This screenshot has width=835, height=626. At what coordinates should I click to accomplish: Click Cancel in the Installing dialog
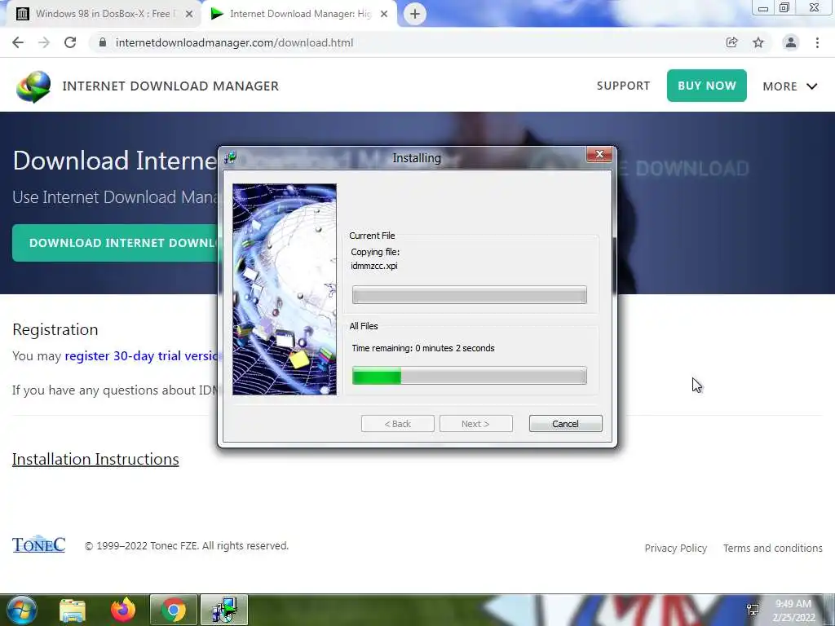coord(566,424)
